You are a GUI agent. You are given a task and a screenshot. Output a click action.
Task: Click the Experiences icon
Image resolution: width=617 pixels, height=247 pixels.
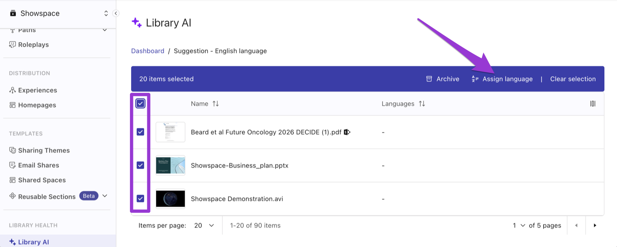point(12,90)
